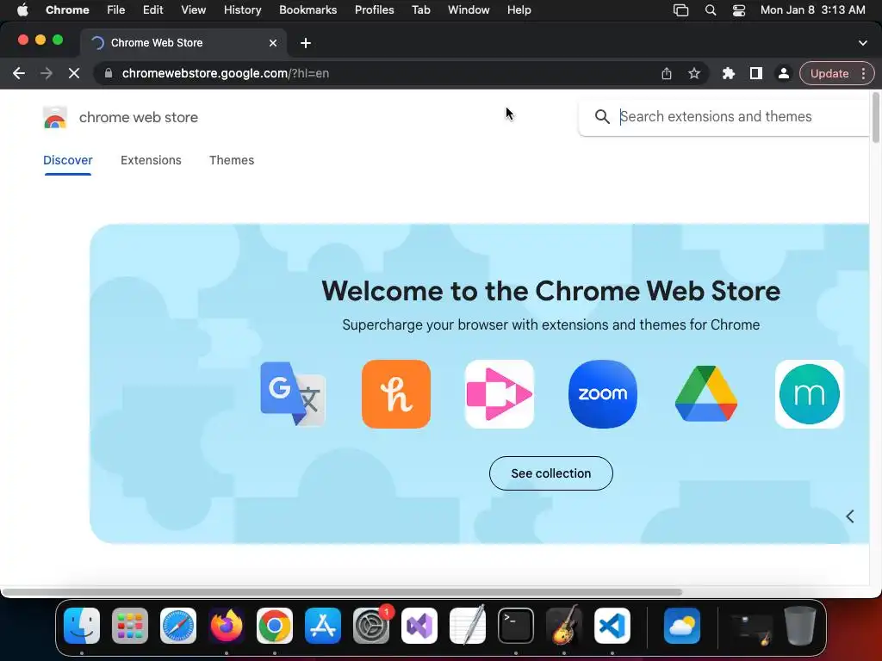Go to previous carousel slide
This screenshot has width=882, height=661.
point(850,516)
